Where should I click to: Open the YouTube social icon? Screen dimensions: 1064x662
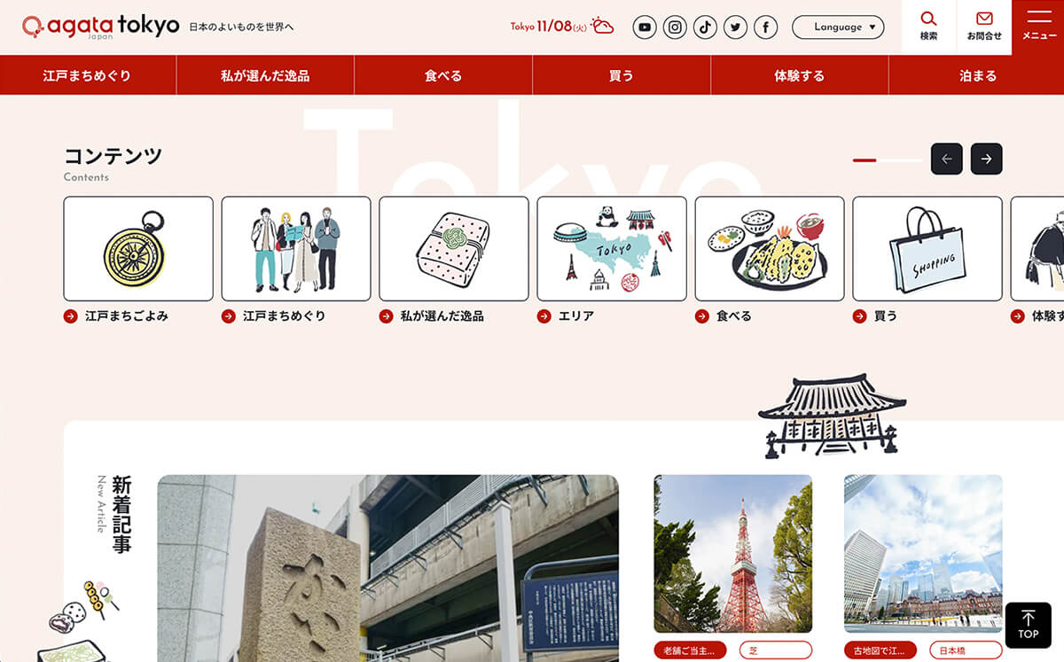point(645,27)
